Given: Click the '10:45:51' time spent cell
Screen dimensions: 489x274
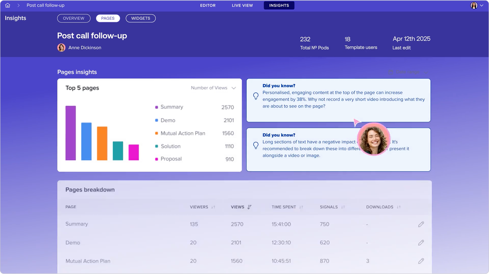Looking at the screenshot, I should coord(281,261).
